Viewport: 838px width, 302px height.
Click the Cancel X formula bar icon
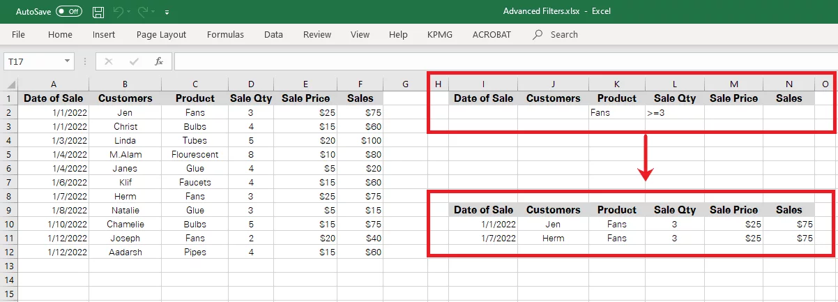point(108,61)
